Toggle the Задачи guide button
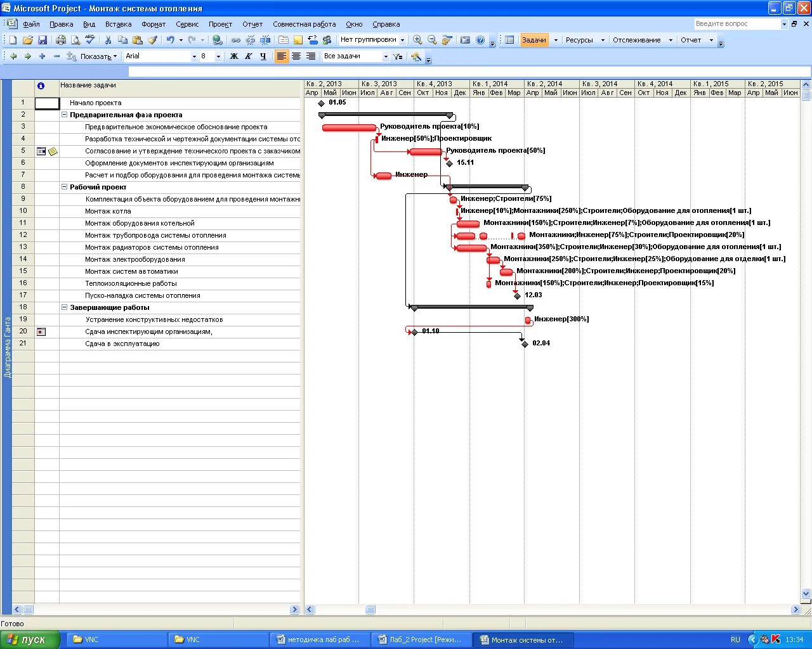 [534, 40]
